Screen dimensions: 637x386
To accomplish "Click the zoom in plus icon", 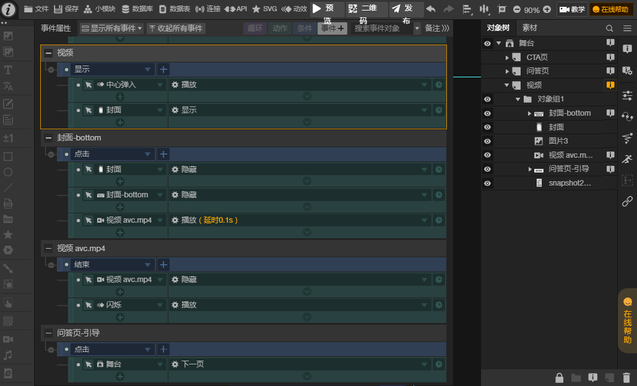I will (x=547, y=9).
